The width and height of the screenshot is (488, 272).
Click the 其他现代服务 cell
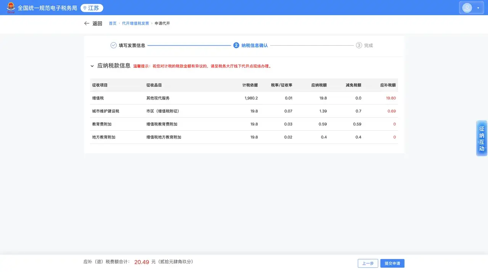158,98
